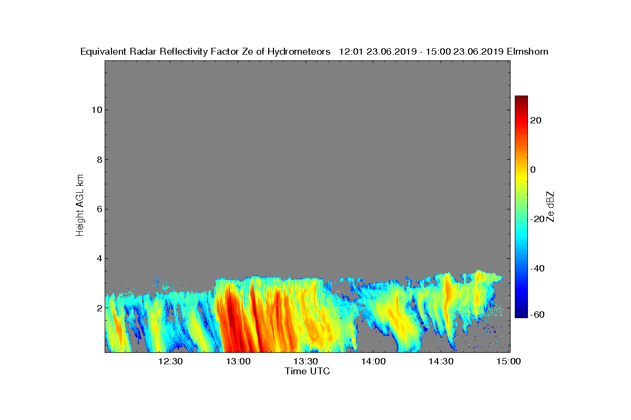Click the 'Ze dBZ' colorbar label
The image size is (631, 420).
click(x=551, y=206)
